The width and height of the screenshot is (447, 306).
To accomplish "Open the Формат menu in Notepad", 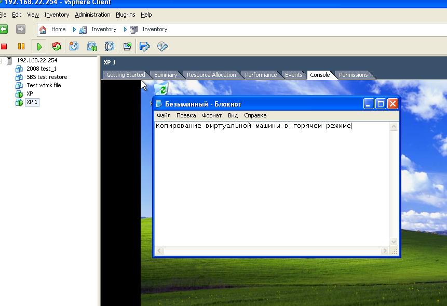I will click(212, 115).
